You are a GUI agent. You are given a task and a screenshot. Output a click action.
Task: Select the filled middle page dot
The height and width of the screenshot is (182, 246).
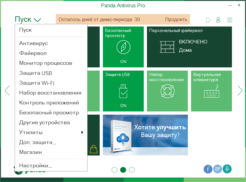[x=123, y=170]
